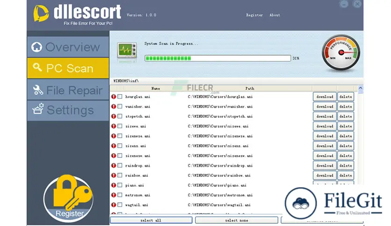Delete the vanisher.ani entry
391x226 pixels.
[346, 106]
